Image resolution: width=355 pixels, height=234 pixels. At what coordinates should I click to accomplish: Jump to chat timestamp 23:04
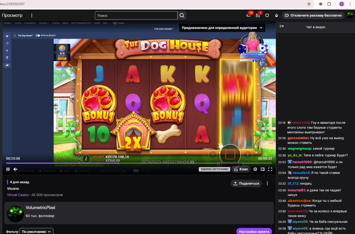pos(282,173)
